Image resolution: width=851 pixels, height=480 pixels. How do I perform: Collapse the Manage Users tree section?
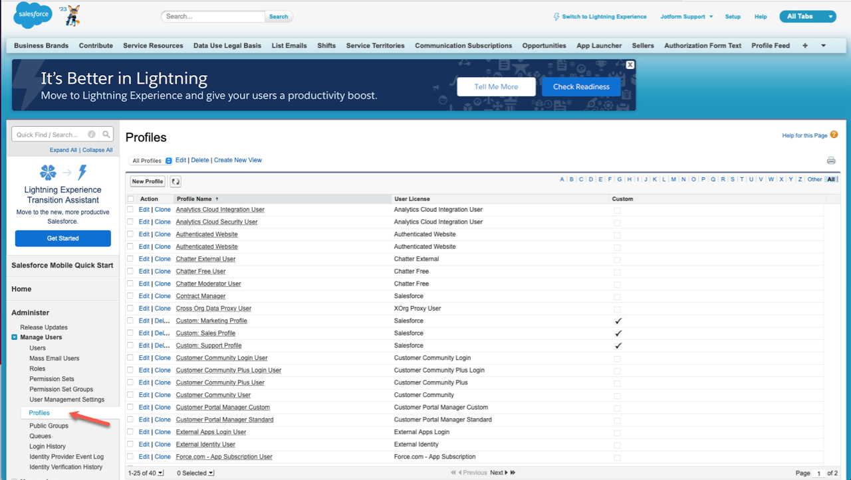[x=15, y=337]
